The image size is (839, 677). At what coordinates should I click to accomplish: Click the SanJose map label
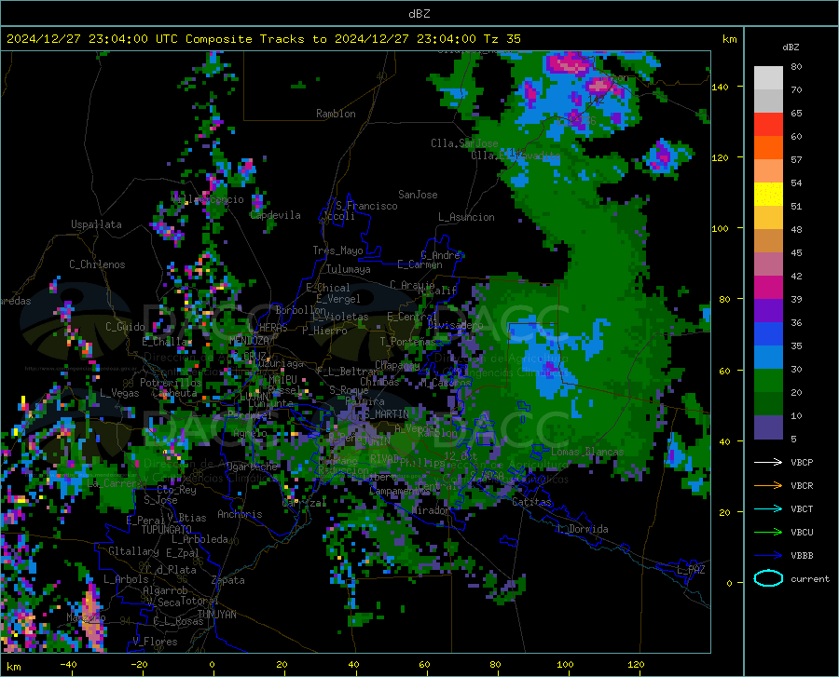(x=418, y=195)
